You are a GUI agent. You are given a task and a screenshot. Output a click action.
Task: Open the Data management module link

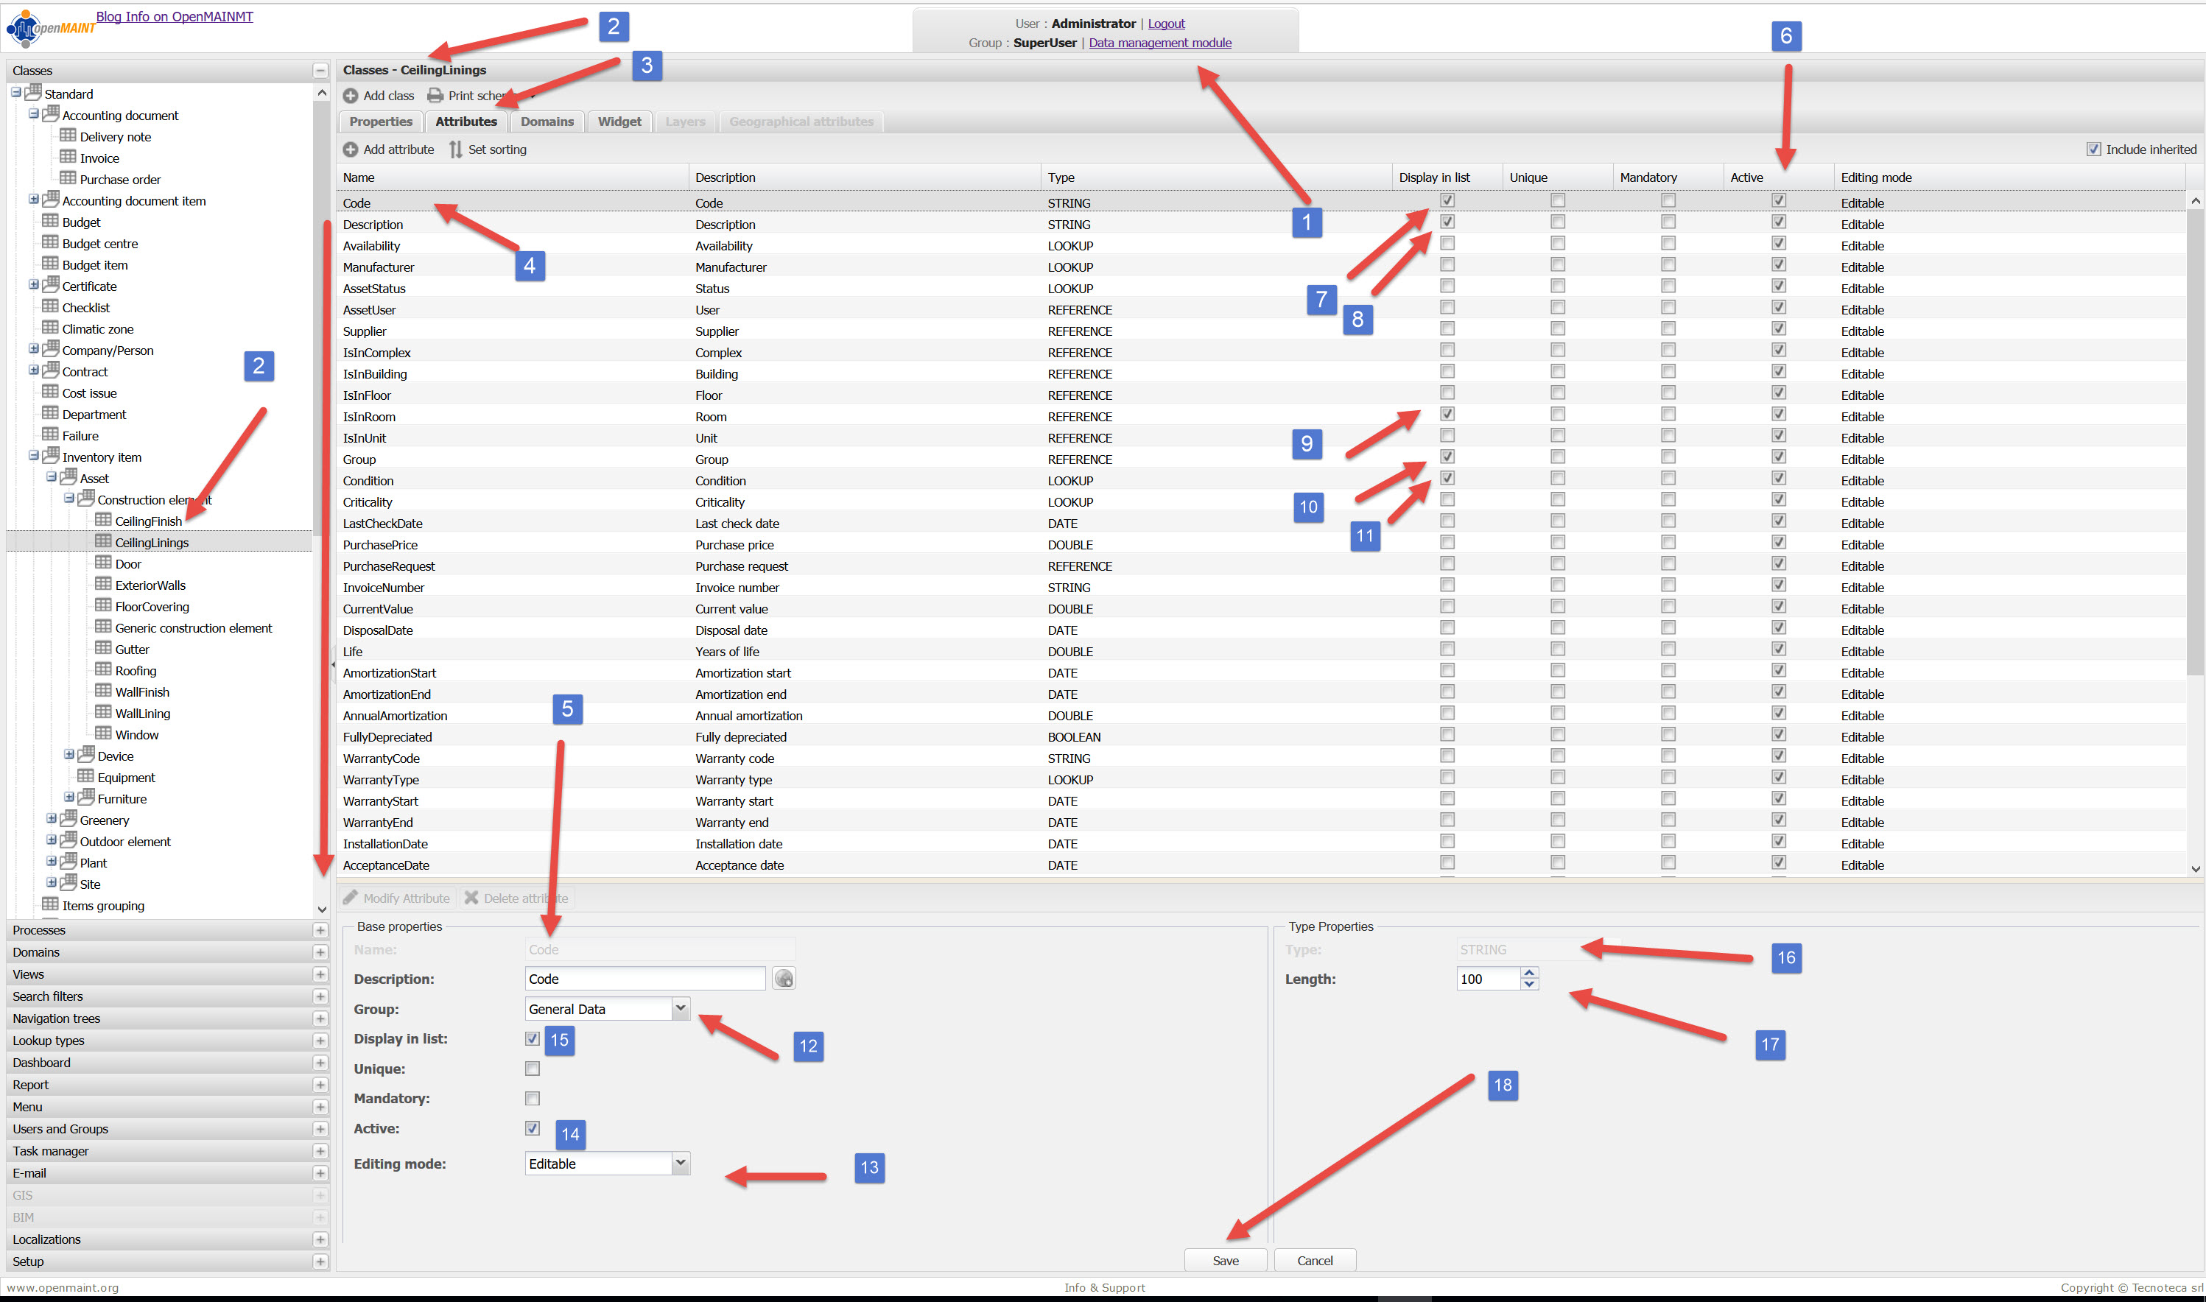point(1159,43)
